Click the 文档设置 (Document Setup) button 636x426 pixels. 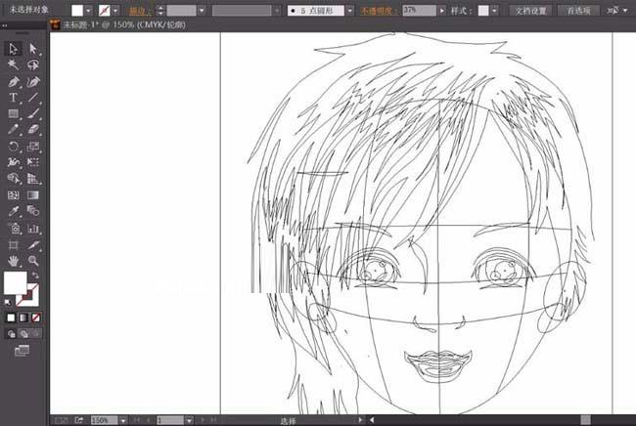[532, 10]
